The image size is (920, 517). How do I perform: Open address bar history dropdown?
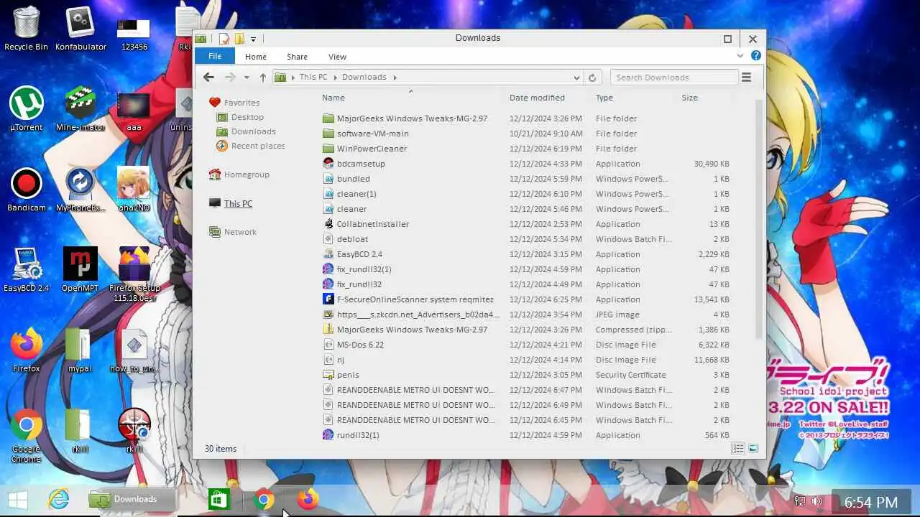[x=576, y=78]
